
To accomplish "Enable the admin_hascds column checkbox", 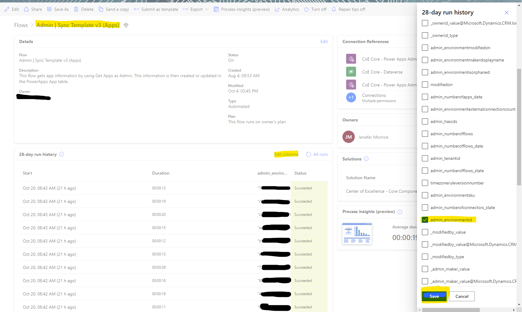I will (425, 121).
